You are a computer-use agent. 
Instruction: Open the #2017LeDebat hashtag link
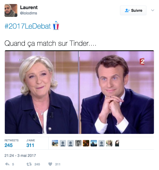coord(28,26)
